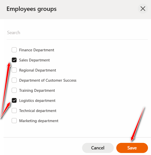Click the 'Marketing department' label text
This screenshot has width=151, height=155.
point(39,121)
